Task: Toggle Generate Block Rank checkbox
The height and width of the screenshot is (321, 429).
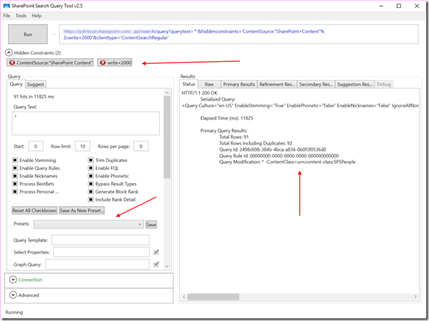Action: pos(91,192)
